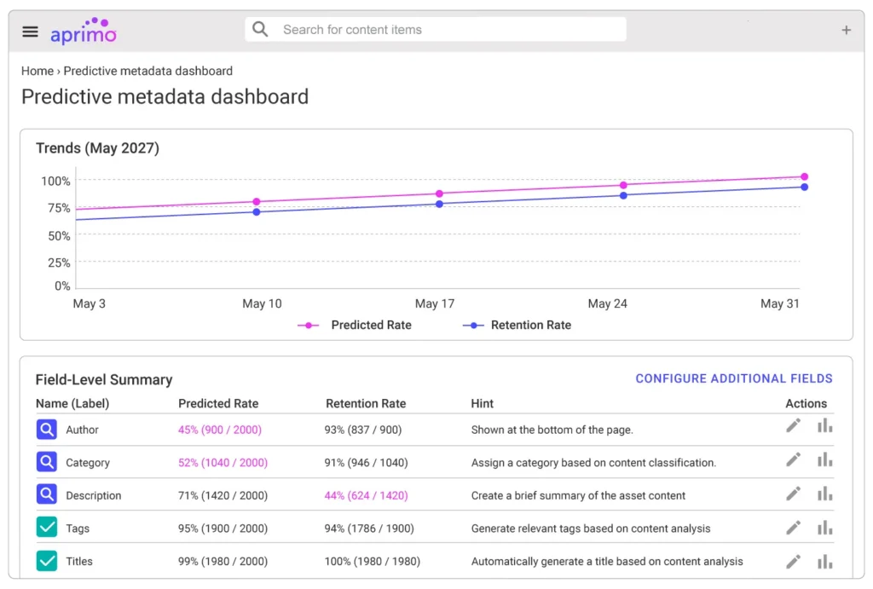Edit the Tags field with its pencil icon
Viewport: 873px width, 589px height.
pyautogui.click(x=793, y=527)
